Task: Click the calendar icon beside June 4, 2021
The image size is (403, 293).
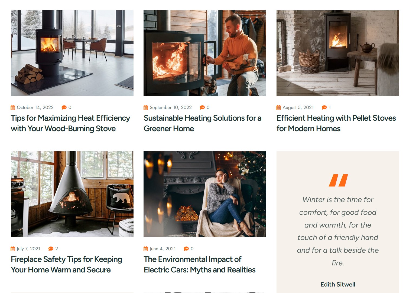Action: pyautogui.click(x=146, y=249)
